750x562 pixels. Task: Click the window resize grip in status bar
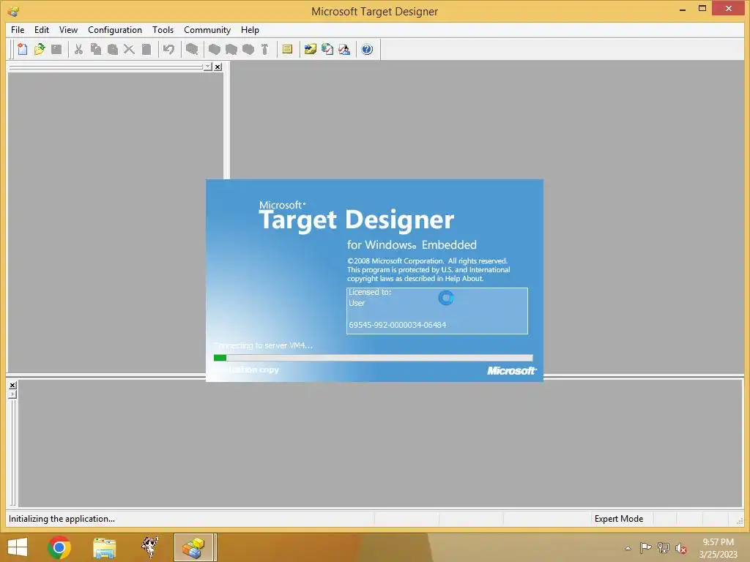[739, 520]
